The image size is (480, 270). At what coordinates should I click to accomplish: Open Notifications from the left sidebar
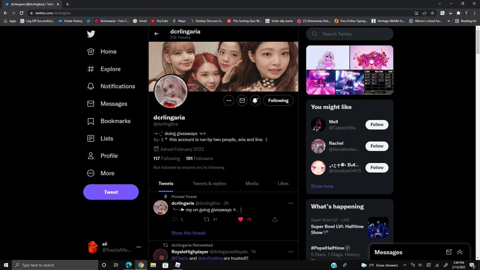[111, 86]
